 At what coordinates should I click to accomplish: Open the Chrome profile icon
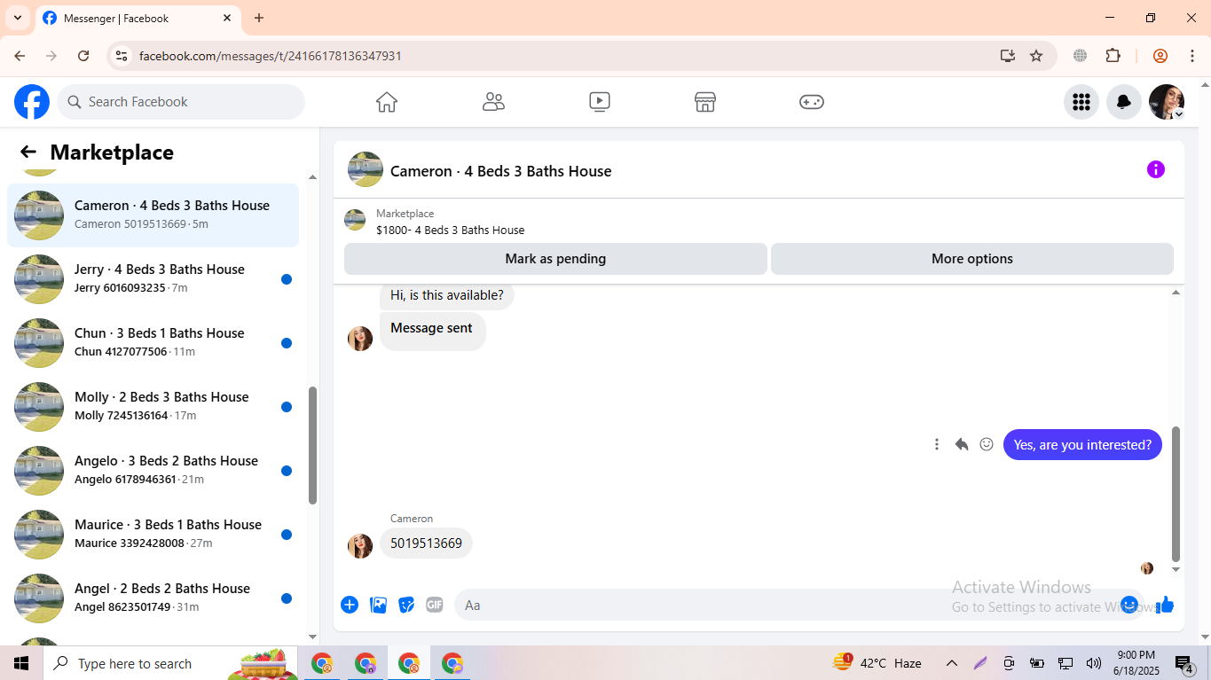(x=1160, y=56)
